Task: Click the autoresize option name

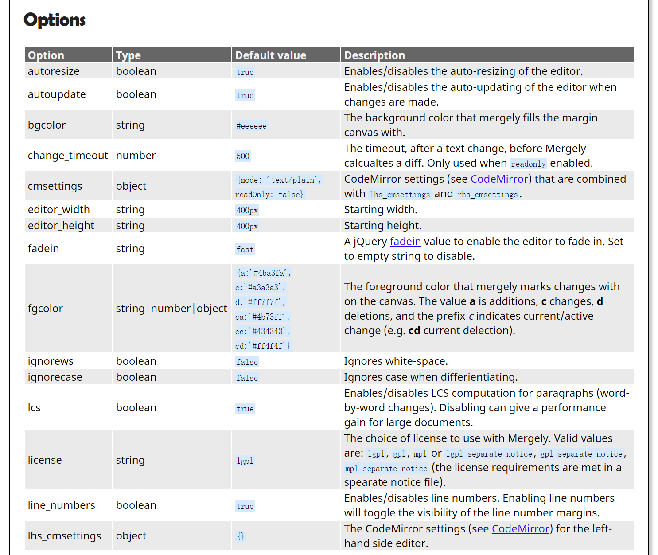Action: 54,71
